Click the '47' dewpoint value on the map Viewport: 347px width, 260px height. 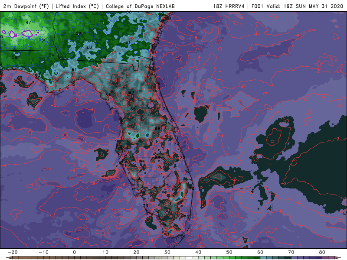pyautogui.click(x=28, y=23)
